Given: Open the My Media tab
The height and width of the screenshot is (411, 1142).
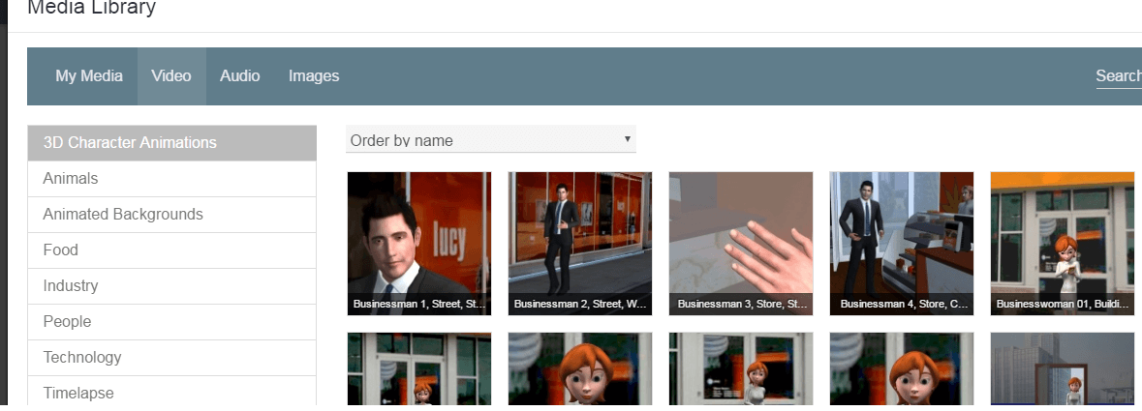Looking at the screenshot, I should 89,75.
